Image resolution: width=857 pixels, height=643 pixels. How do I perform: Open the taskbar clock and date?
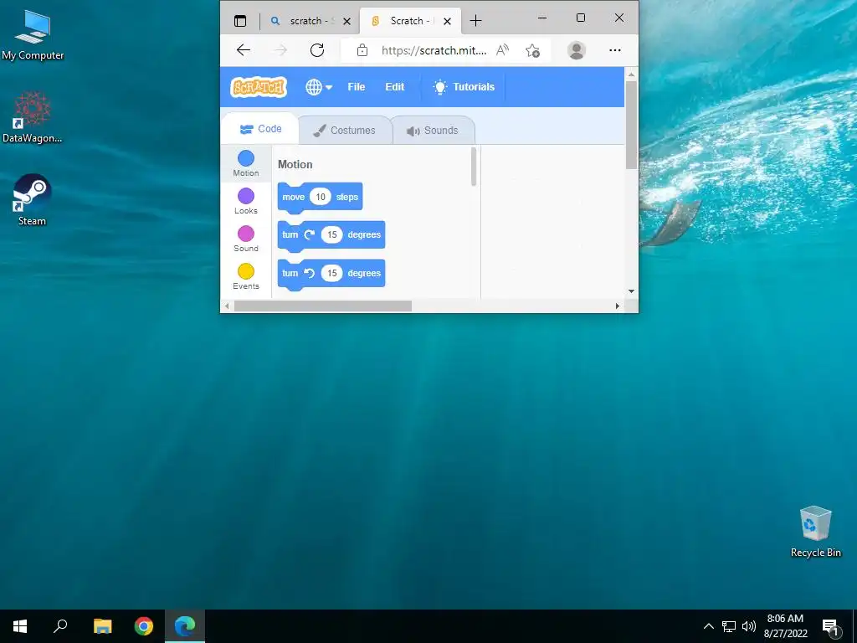(785, 626)
